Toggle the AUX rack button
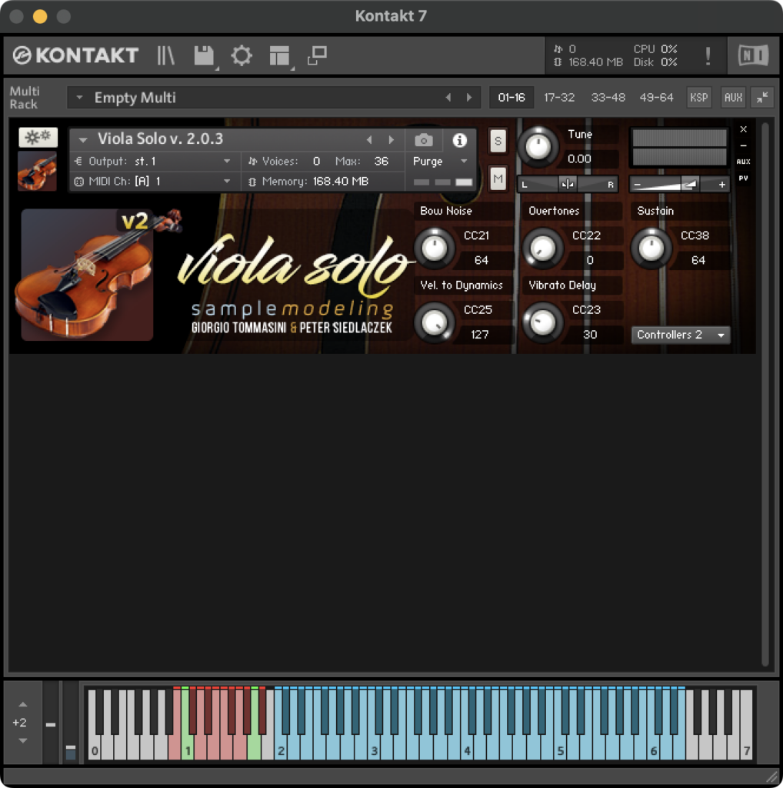 (733, 98)
